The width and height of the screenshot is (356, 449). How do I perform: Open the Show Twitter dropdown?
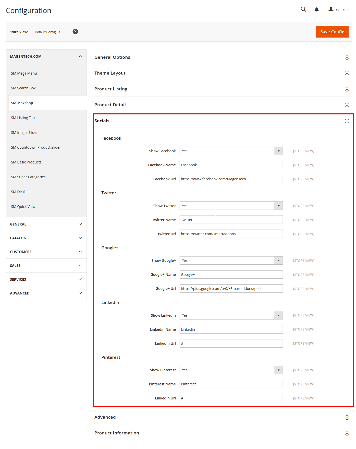(x=231, y=206)
